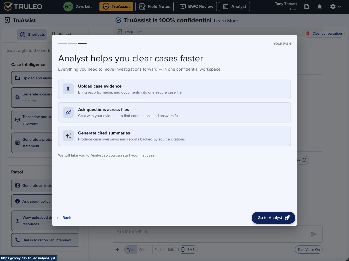
Task: Select Push-to-Talk input mode
Action: 164,250
